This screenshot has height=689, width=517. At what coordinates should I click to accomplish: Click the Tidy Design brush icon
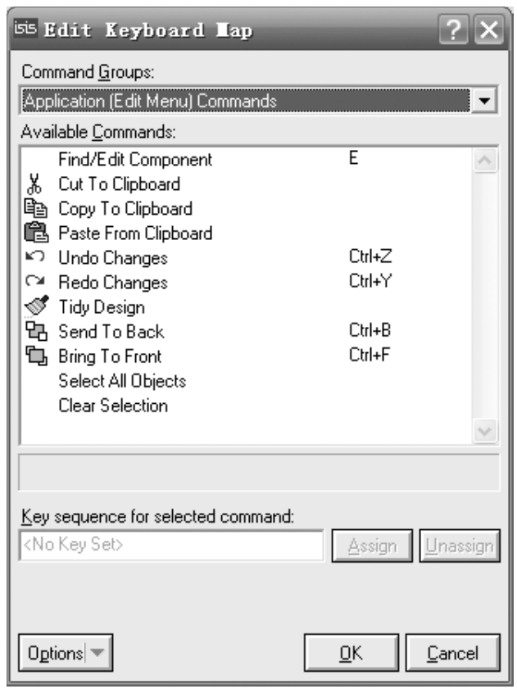click(x=34, y=307)
